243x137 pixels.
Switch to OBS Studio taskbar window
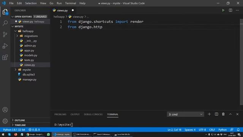(82, 134)
